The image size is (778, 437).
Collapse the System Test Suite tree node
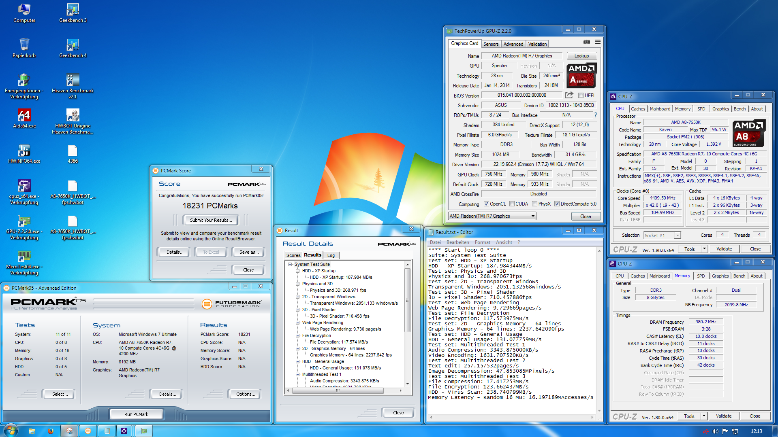tap(290, 264)
